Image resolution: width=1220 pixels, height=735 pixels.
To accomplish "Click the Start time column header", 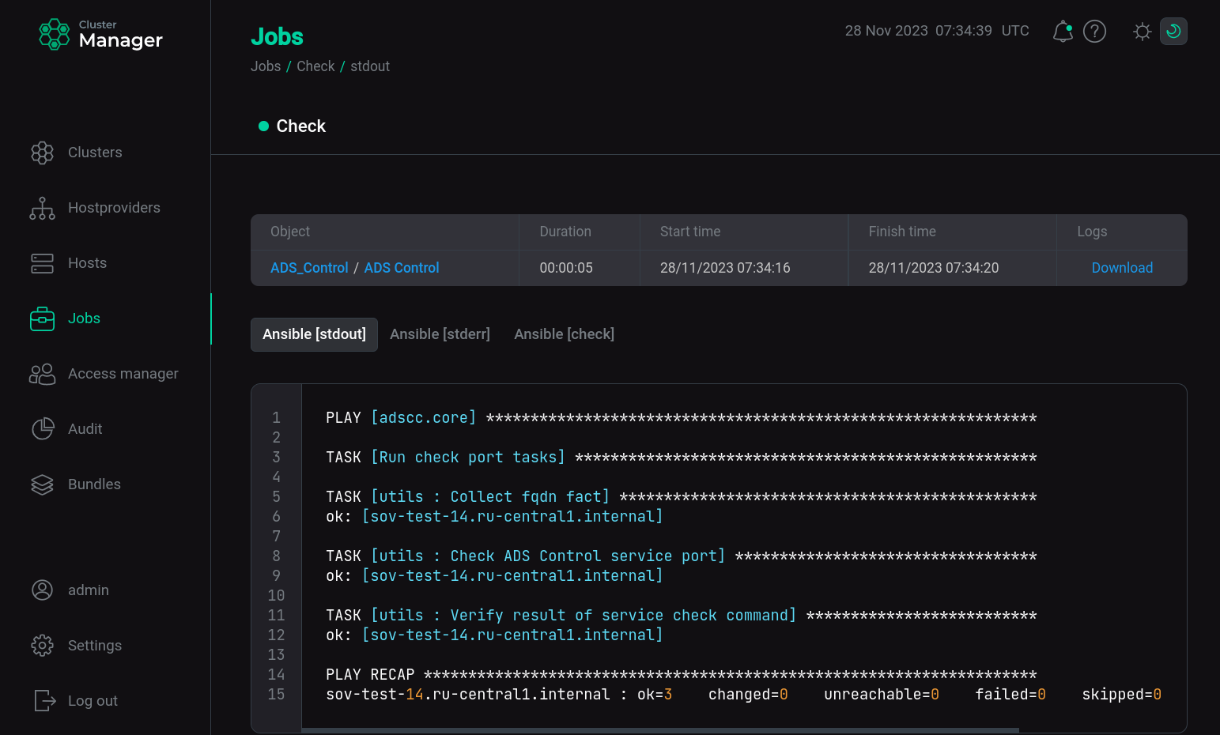I will (x=690, y=232).
